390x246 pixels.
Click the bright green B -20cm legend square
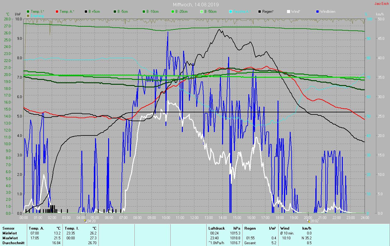coord(172,12)
